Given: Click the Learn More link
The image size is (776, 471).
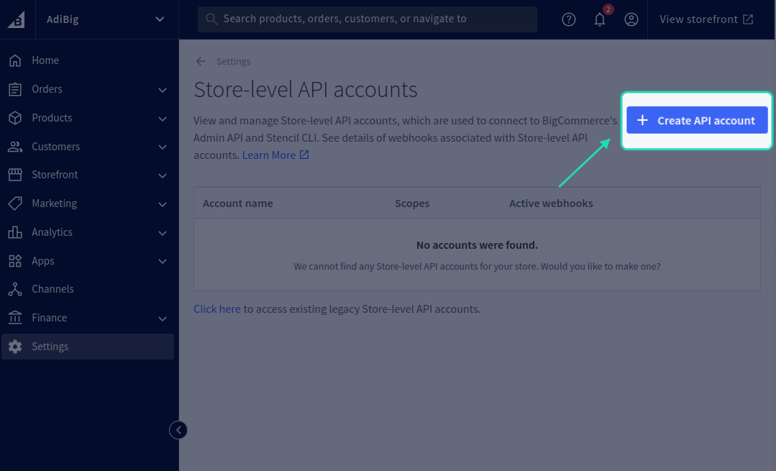Looking at the screenshot, I should [269, 155].
